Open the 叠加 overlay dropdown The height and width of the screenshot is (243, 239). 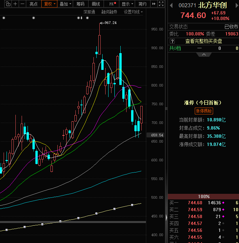65,4
